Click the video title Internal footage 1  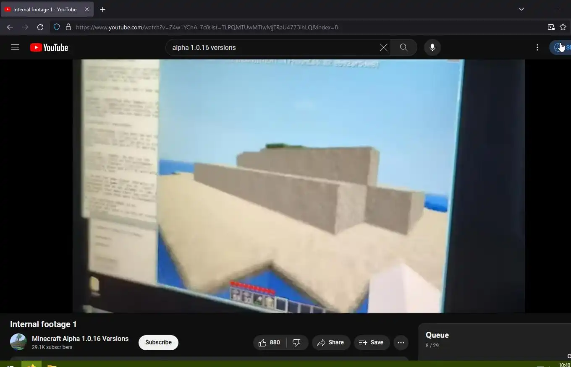coord(43,324)
